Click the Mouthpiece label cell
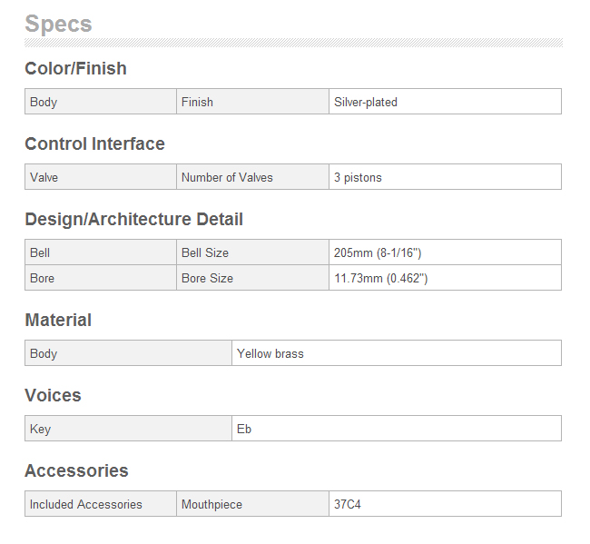Viewport: 590px width, 544px height. pyautogui.click(x=252, y=504)
